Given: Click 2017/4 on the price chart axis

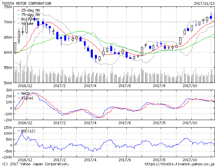Looking at the screenshot, I should [90, 86].
